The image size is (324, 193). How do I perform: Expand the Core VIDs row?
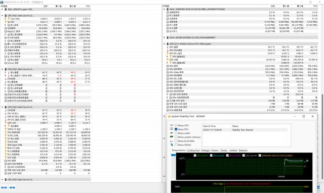click(x=6, y=19)
